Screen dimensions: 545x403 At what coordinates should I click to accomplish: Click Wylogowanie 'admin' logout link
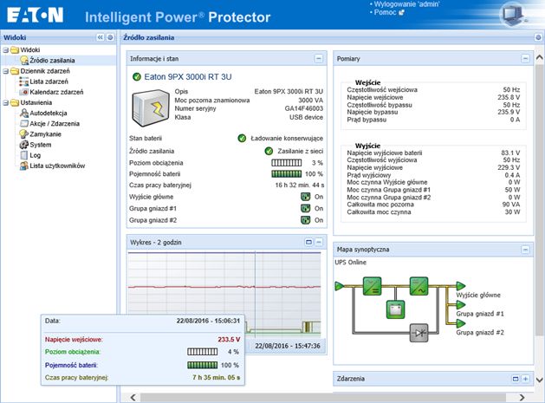coord(406,4)
